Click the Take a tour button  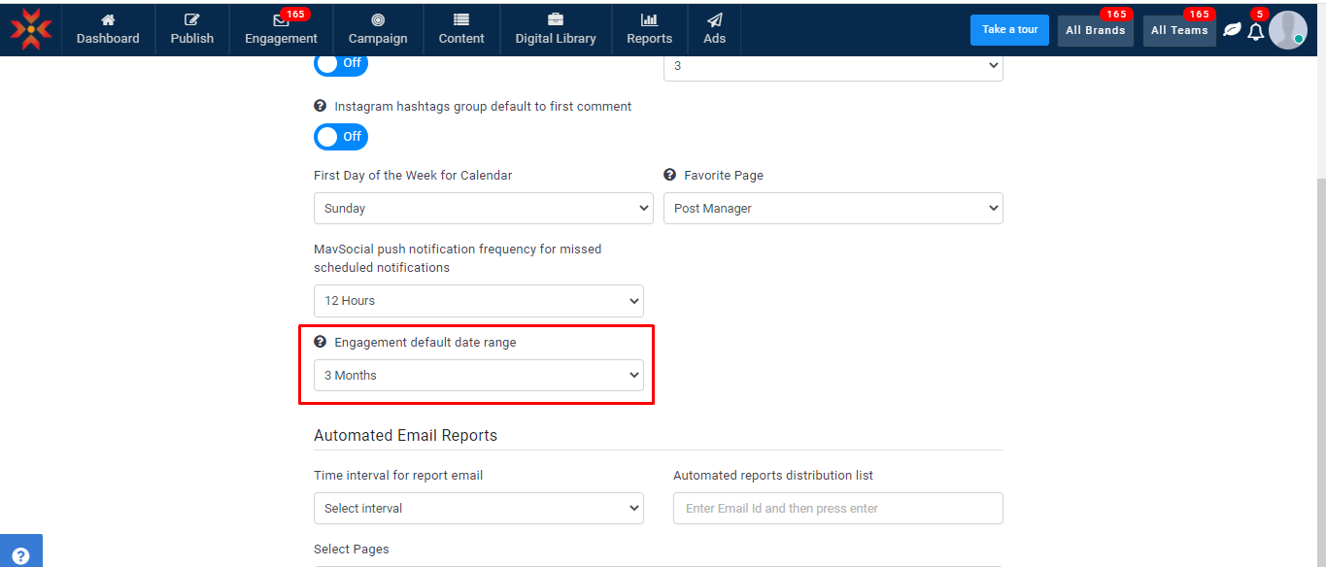point(1009,30)
